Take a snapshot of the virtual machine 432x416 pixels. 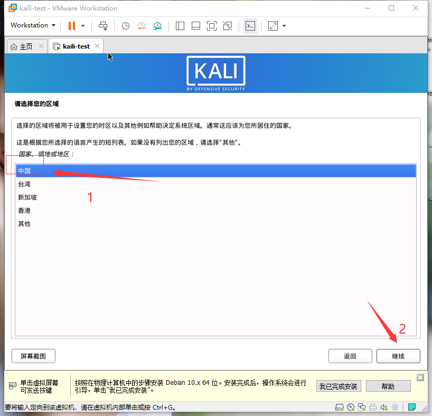coord(125,26)
